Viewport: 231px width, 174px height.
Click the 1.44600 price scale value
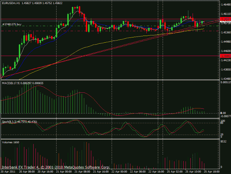tap(226, 51)
